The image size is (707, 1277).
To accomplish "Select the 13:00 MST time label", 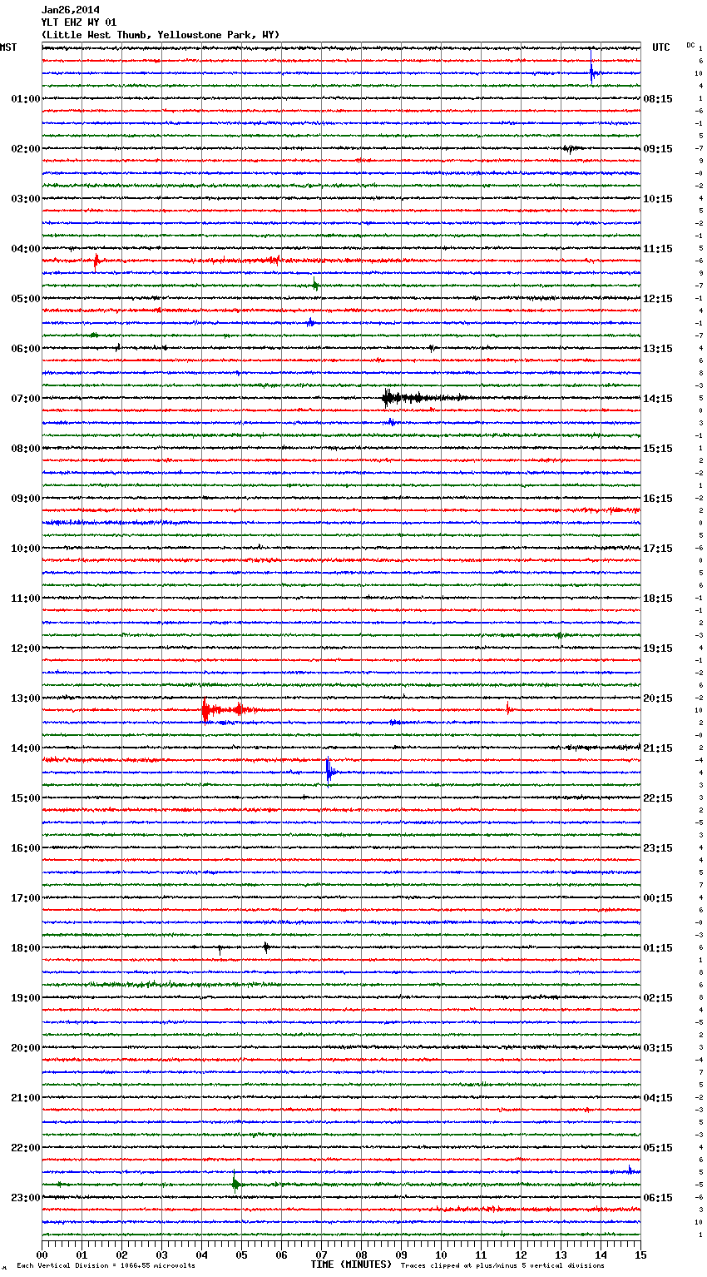I will [25, 698].
